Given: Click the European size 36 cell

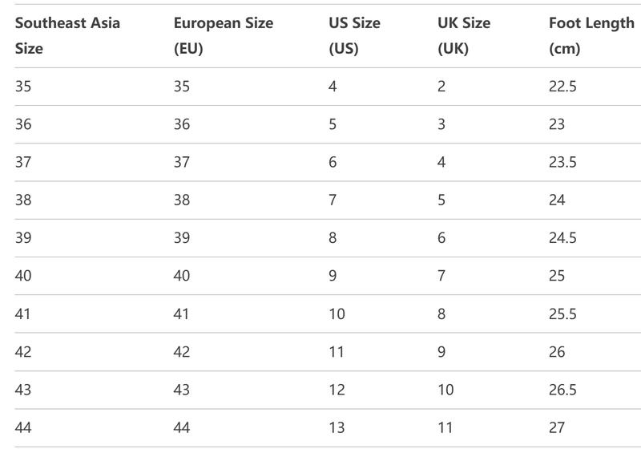Looking at the screenshot, I should point(182,124).
